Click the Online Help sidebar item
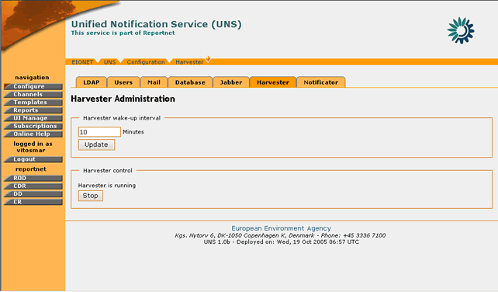 [33, 134]
